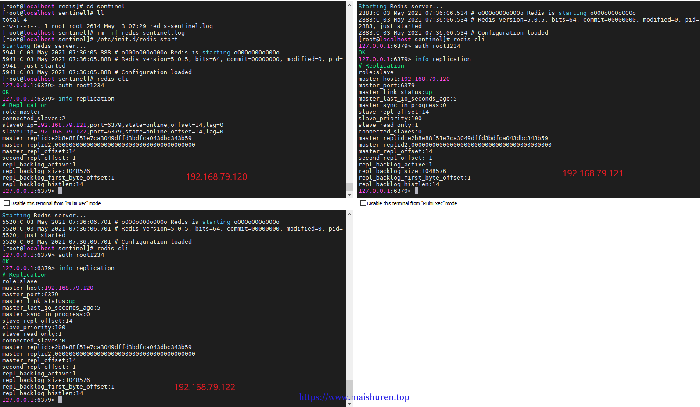
Task: Click 'slave_read_only:1' in top-right terminal
Action: point(388,125)
